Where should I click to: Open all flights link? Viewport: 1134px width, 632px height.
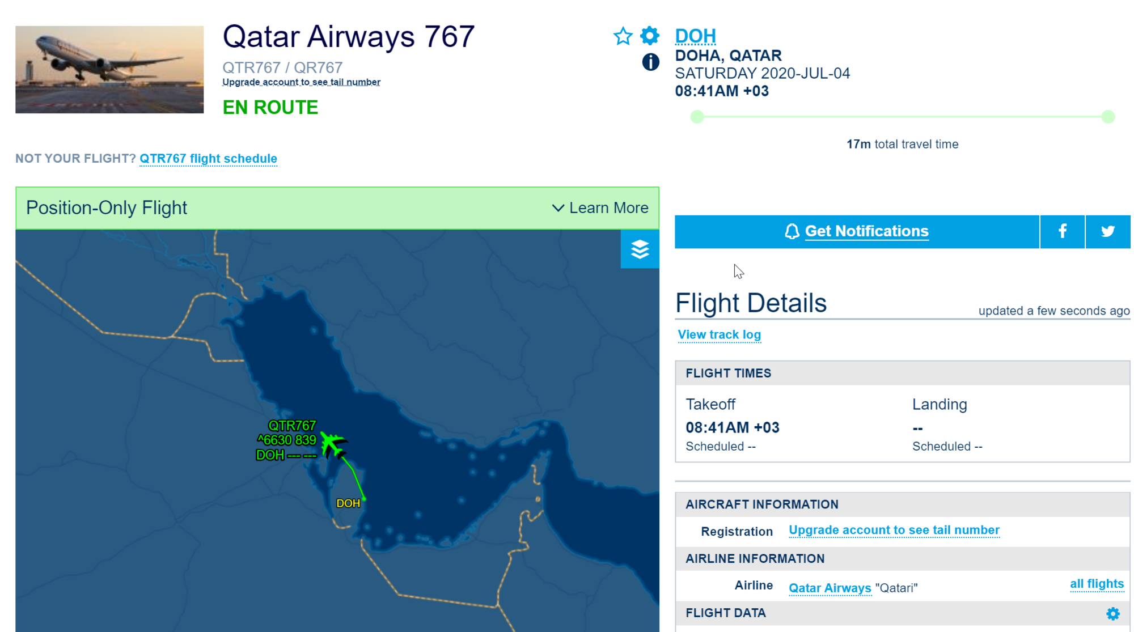point(1097,584)
